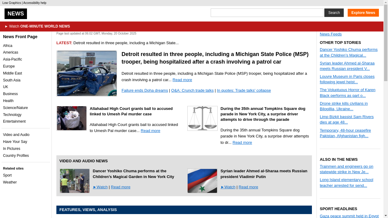Open the Allahabad court story thumbnail
The width and height of the screenshot is (388, 218).
pos(72,118)
